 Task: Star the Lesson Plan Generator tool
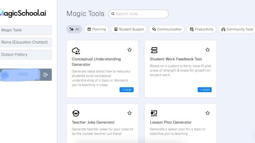point(208,113)
